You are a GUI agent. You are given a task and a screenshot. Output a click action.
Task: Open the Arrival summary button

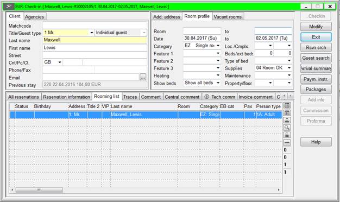pyautogui.click(x=316, y=68)
